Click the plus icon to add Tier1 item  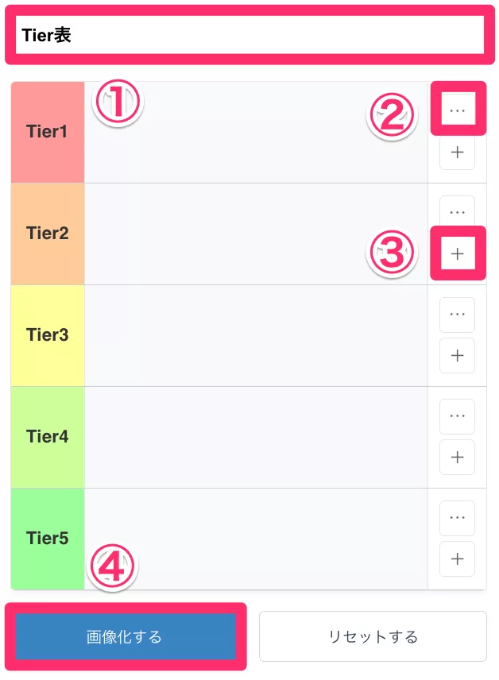point(457,153)
